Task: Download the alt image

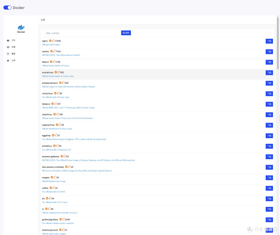Action: click(x=269, y=199)
